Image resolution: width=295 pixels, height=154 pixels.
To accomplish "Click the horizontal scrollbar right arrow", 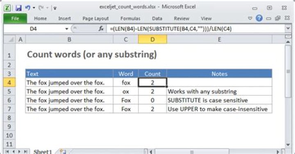I will click(278, 152).
